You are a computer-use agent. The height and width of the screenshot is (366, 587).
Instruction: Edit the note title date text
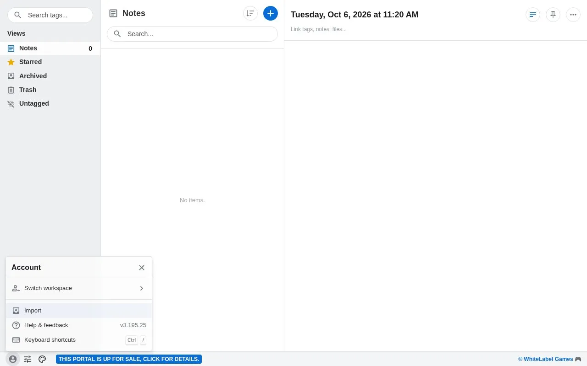pyautogui.click(x=354, y=15)
